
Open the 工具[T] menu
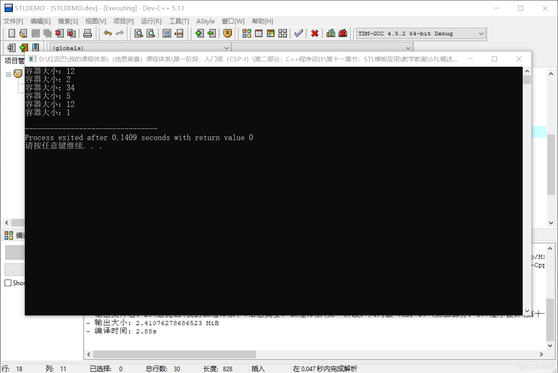click(x=179, y=21)
